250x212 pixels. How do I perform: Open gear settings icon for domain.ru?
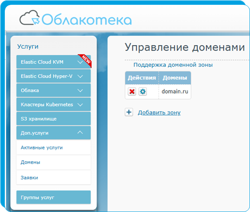point(142,91)
